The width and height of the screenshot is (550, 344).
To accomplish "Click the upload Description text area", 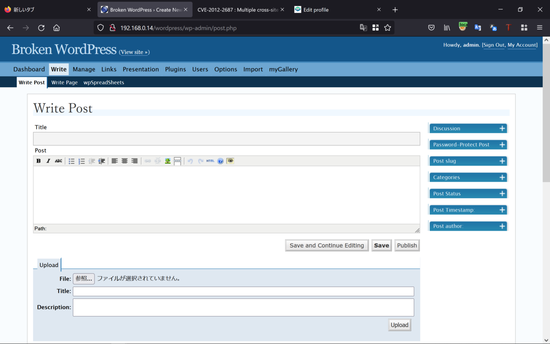I will 243,307.
